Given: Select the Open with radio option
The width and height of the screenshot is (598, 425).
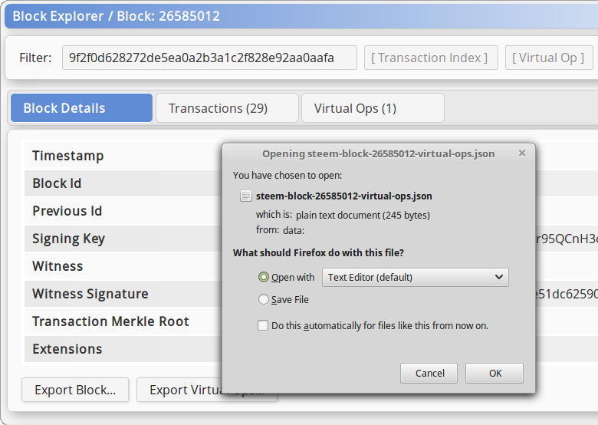Looking at the screenshot, I should click(263, 277).
